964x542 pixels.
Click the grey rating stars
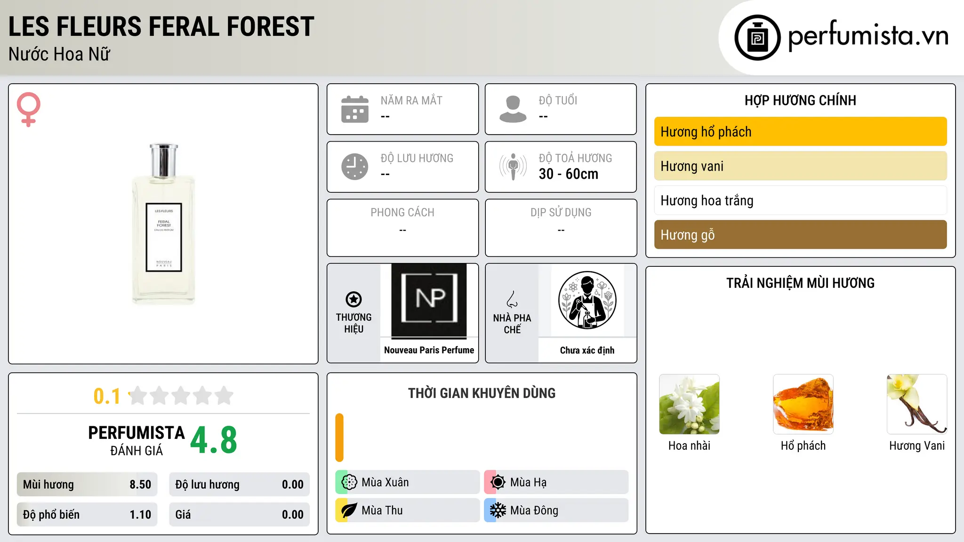[x=181, y=396]
